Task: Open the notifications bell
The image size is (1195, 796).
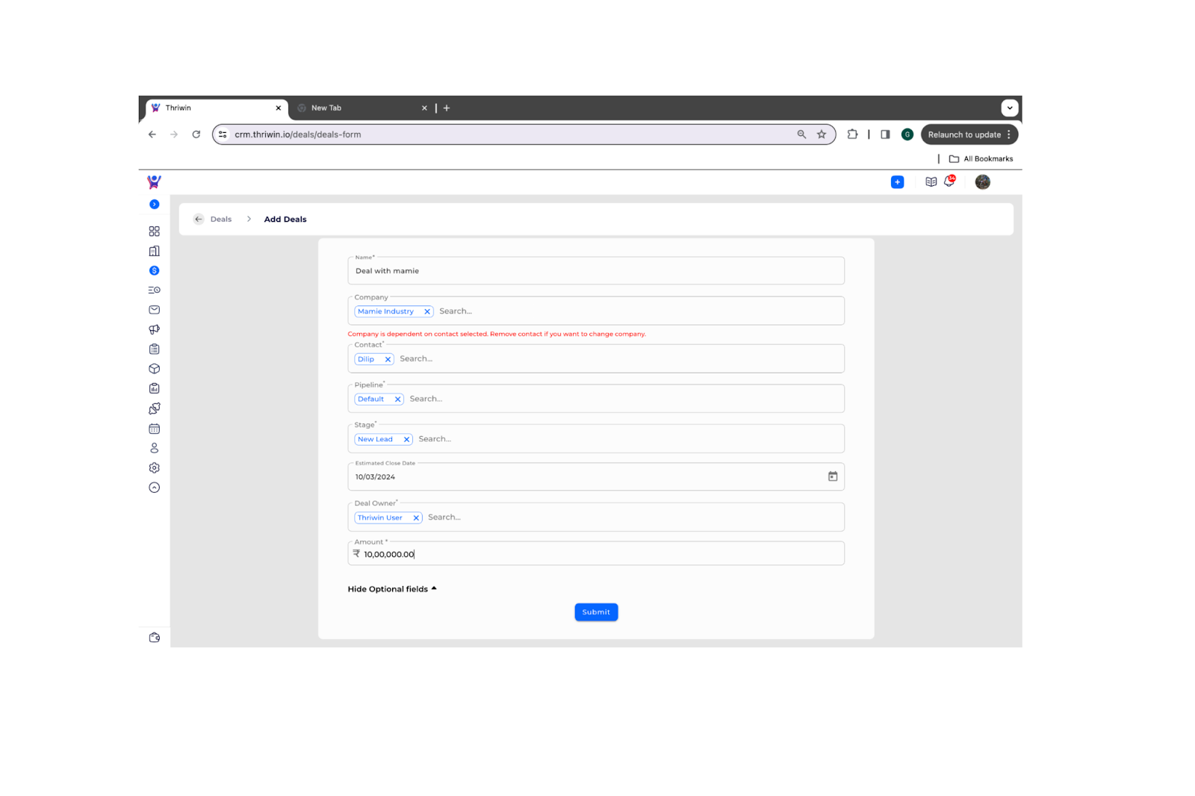Action: pyautogui.click(x=949, y=181)
